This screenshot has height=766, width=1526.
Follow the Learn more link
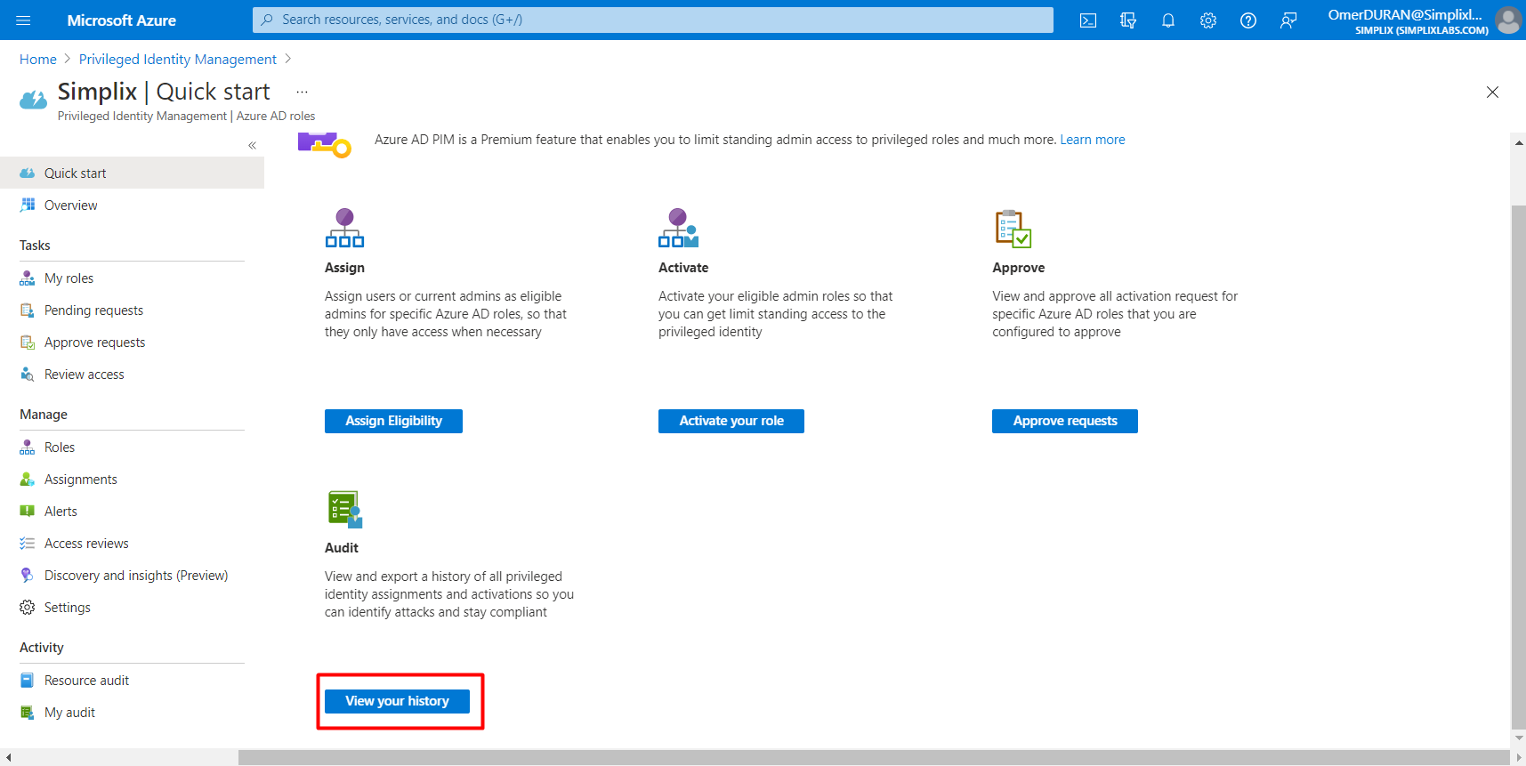1092,140
